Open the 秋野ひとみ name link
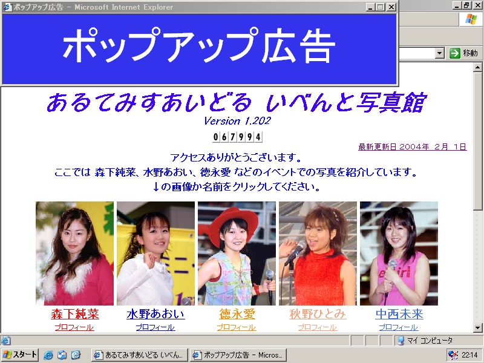This screenshot has height=363, width=484. pyautogui.click(x=318, y=314)
